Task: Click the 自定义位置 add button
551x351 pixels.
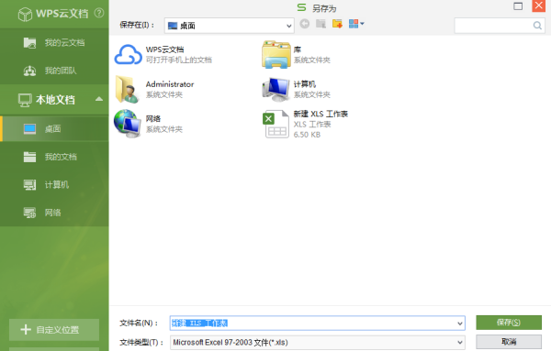Action: pos(54,330)
